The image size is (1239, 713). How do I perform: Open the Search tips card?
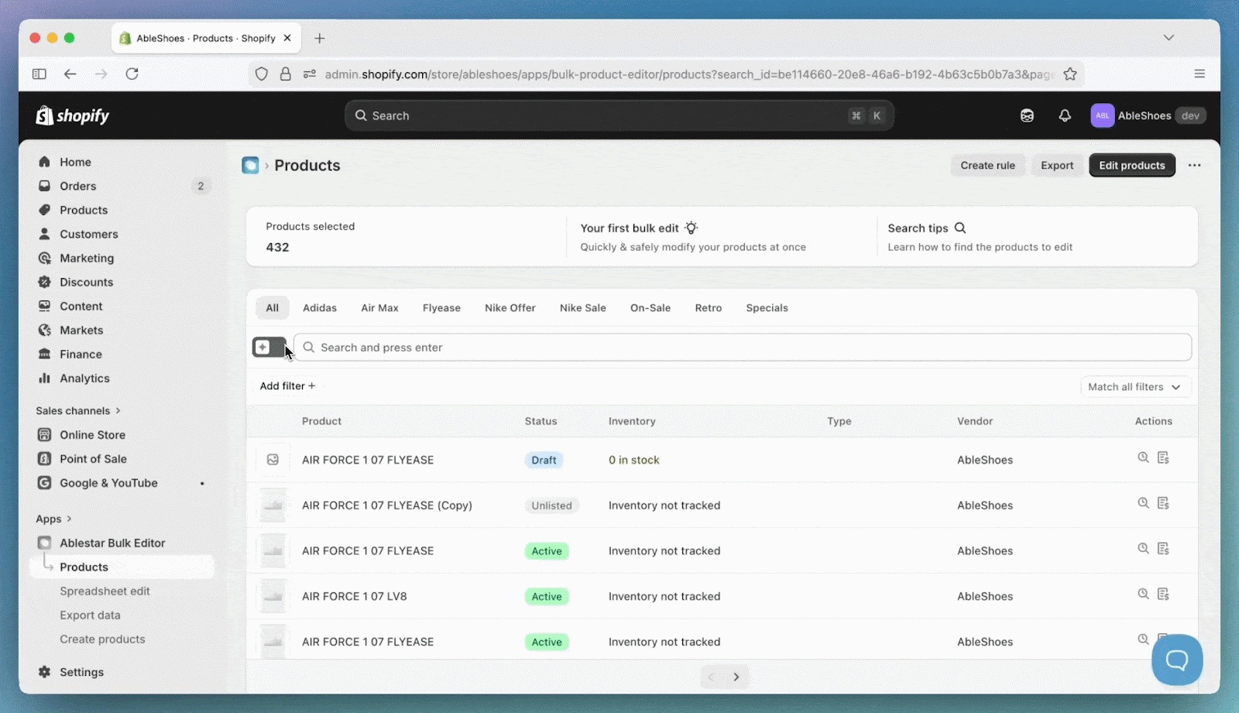(x=1038, y=237)
